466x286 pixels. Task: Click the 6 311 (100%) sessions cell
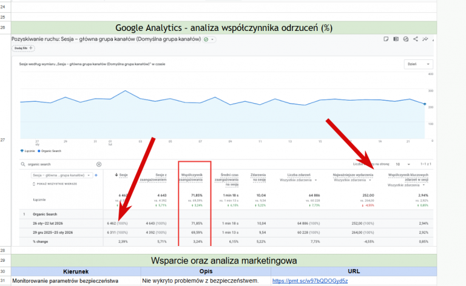pyautogui.click(x=117, y=233)
